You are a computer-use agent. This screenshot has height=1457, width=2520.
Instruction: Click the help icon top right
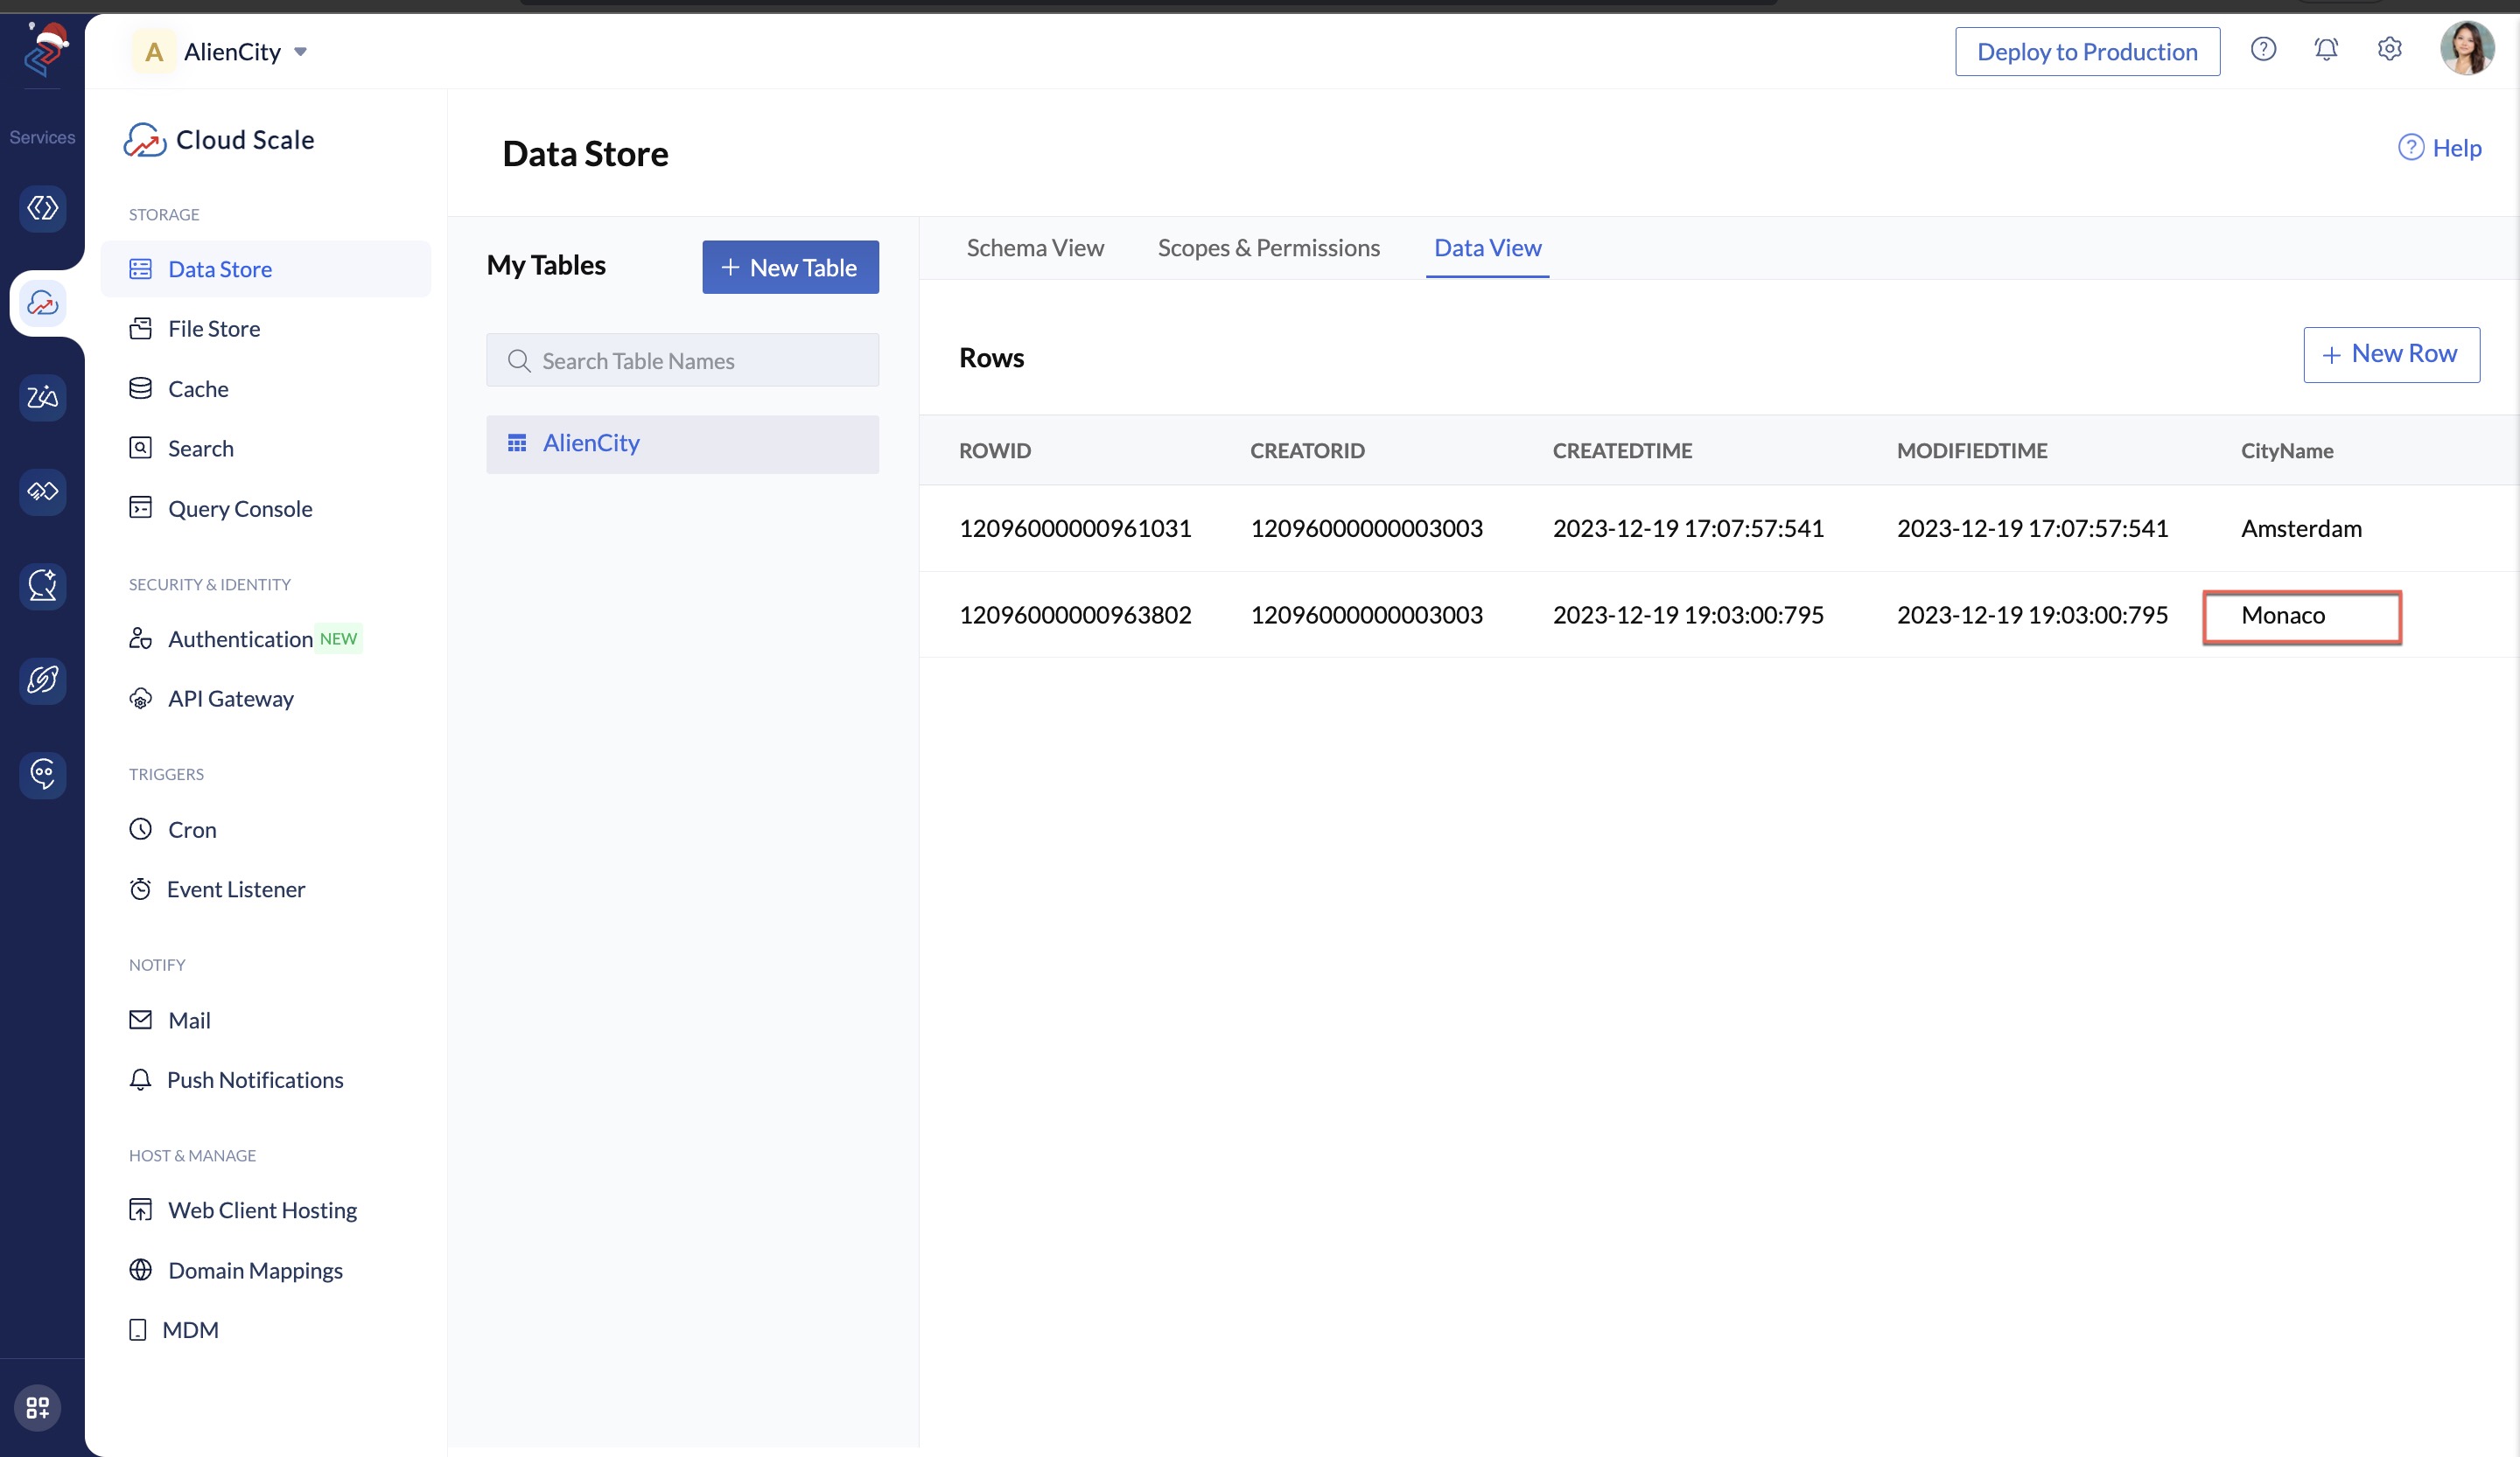coord(2261,49)
